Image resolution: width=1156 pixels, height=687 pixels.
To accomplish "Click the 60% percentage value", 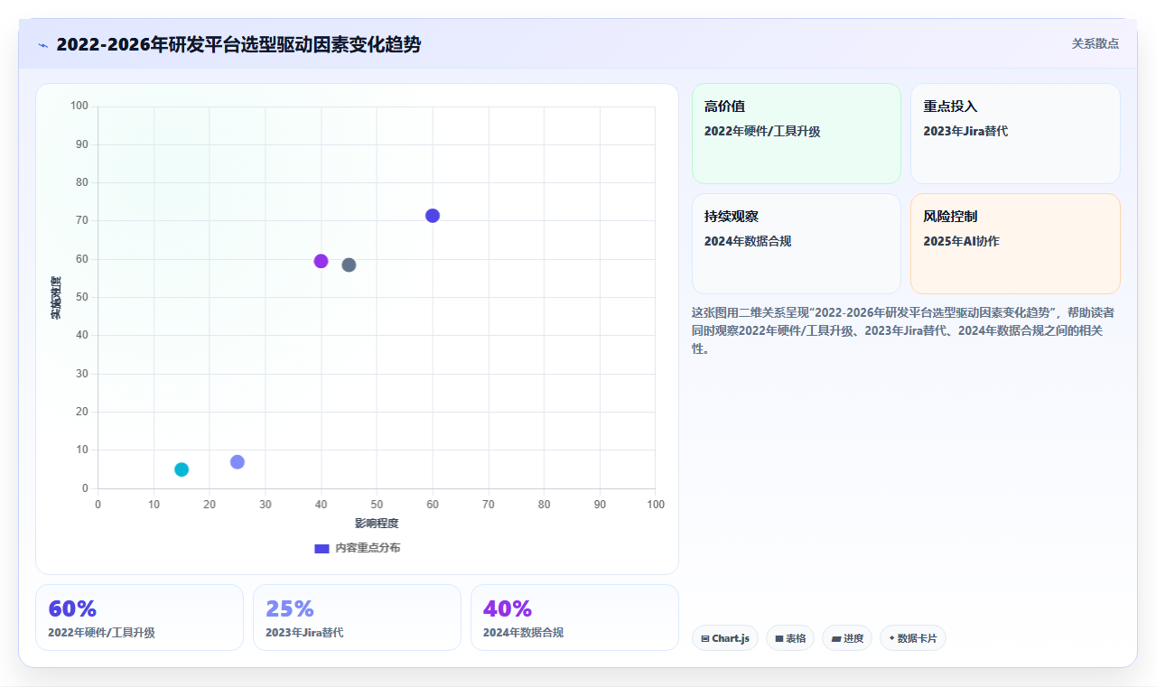I will [72, 608].
